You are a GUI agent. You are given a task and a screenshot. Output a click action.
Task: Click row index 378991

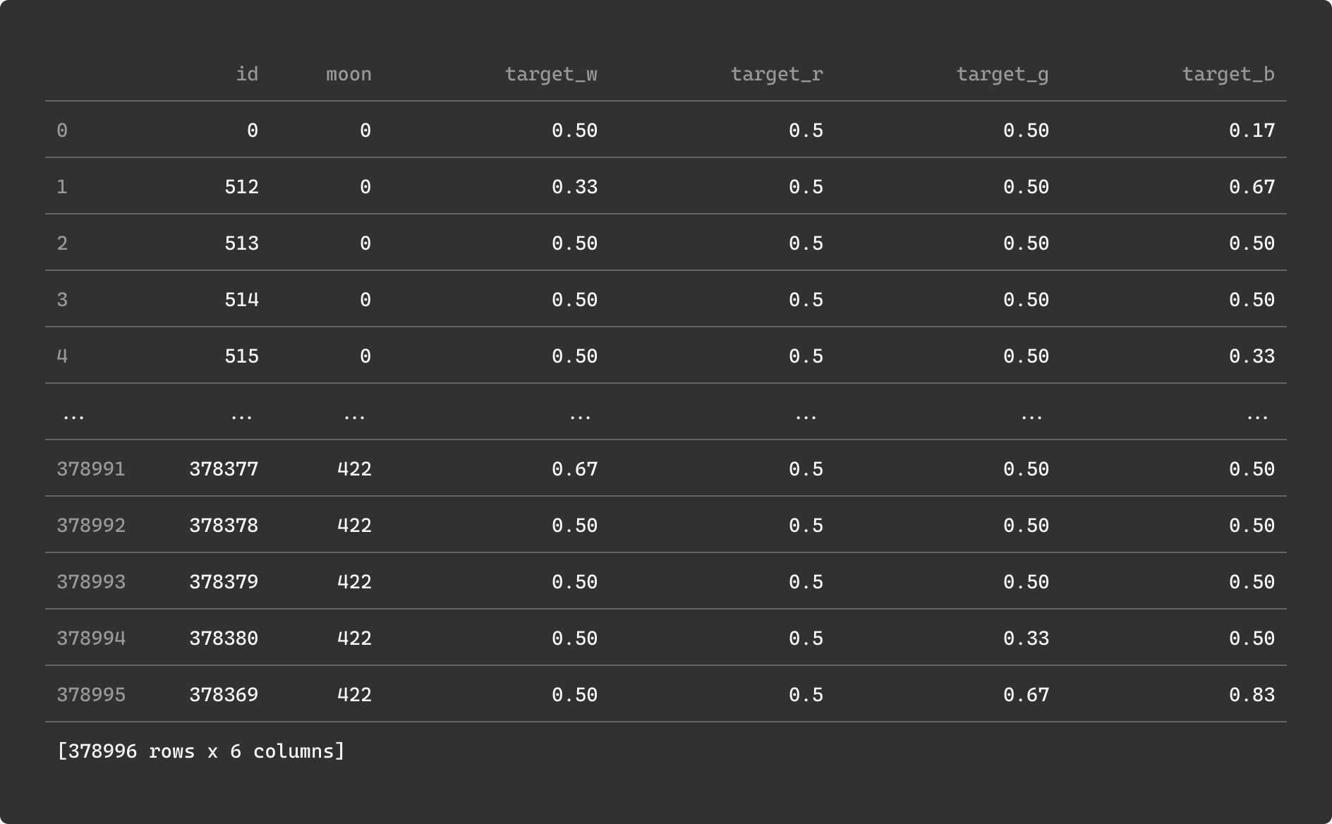pyautogui.click(x=91, y=469)
